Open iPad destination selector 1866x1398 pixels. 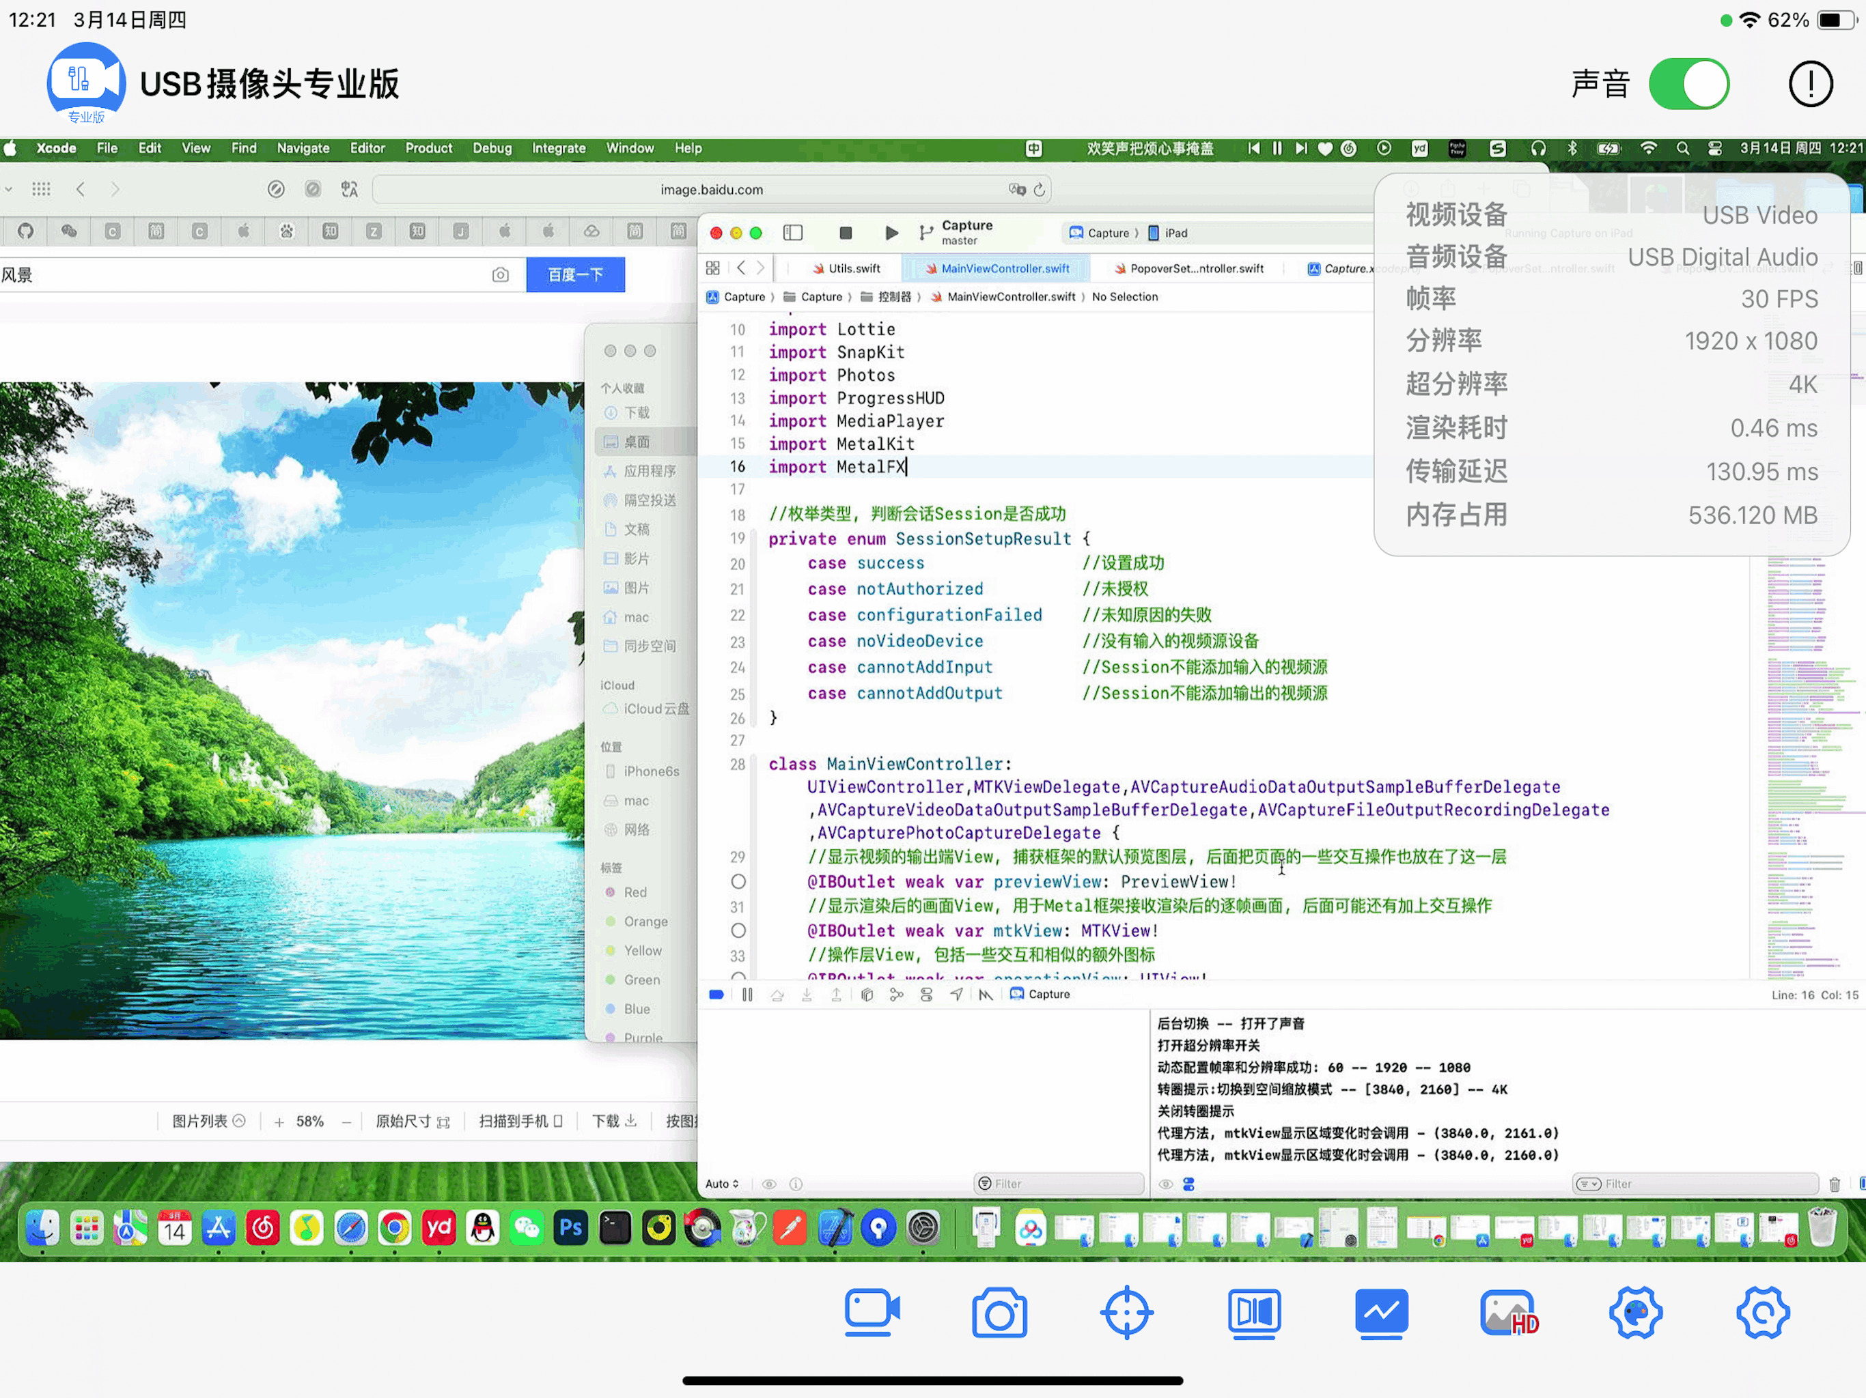click(1169, 233)
